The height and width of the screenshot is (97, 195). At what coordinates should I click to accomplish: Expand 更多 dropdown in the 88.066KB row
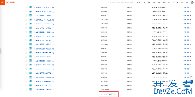click(189, 28)
